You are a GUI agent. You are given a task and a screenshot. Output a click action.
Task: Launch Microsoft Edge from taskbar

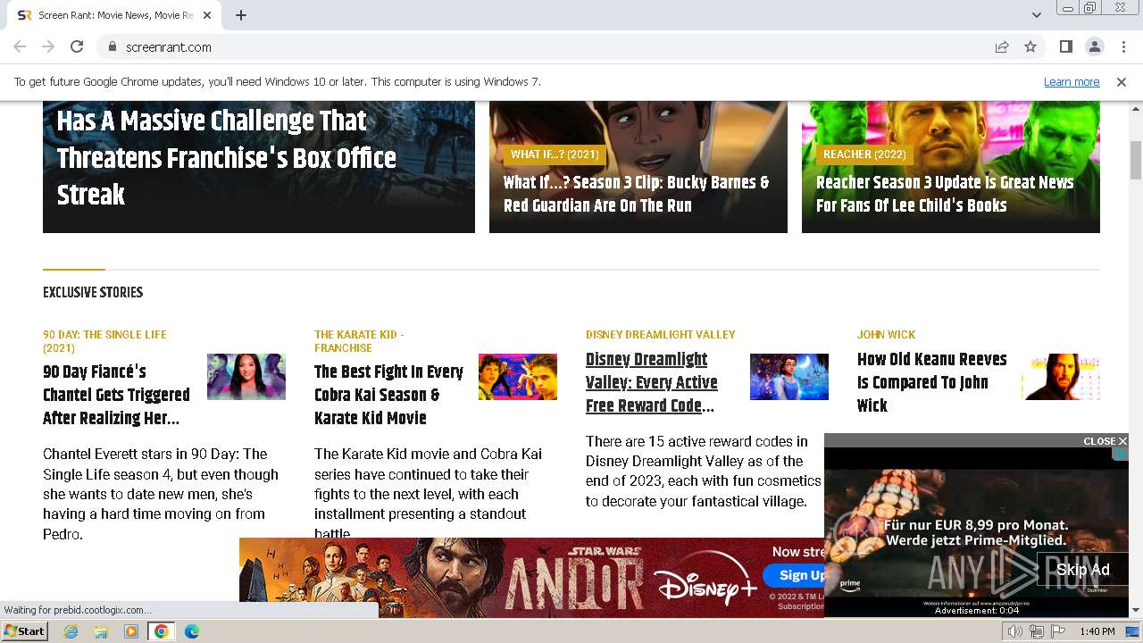point(192,631)
